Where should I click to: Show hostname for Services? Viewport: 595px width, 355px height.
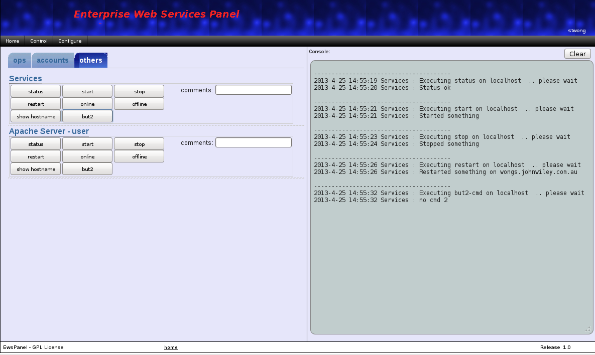pos(35,116)
